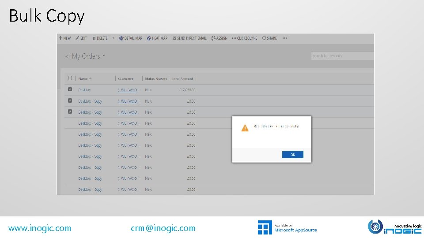Image resolution: width=424 pixels, height=238 pixels.
Task: Sort by the Customer column header
Action: click(x=126, y=79)
